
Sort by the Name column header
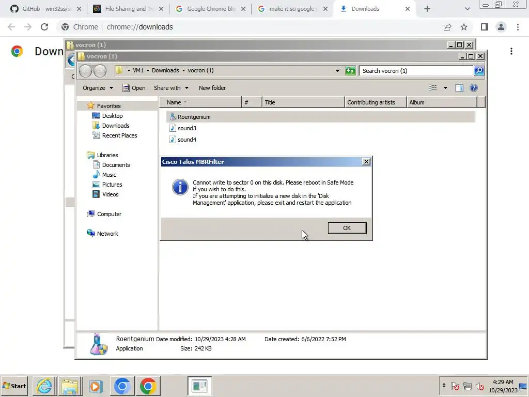coord(200,102)
